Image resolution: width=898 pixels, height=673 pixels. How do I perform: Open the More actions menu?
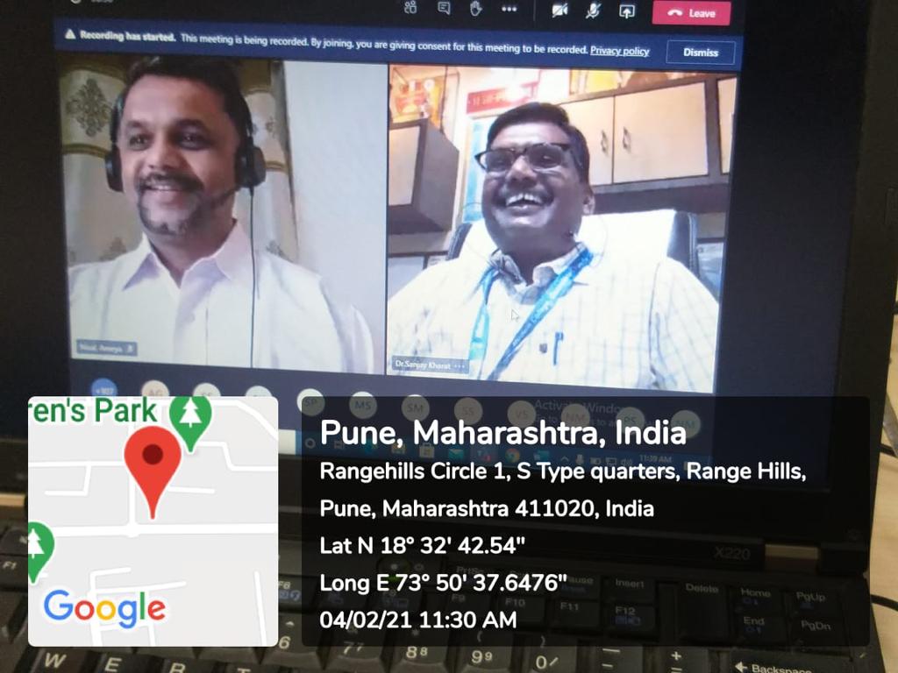coord(509,9)
